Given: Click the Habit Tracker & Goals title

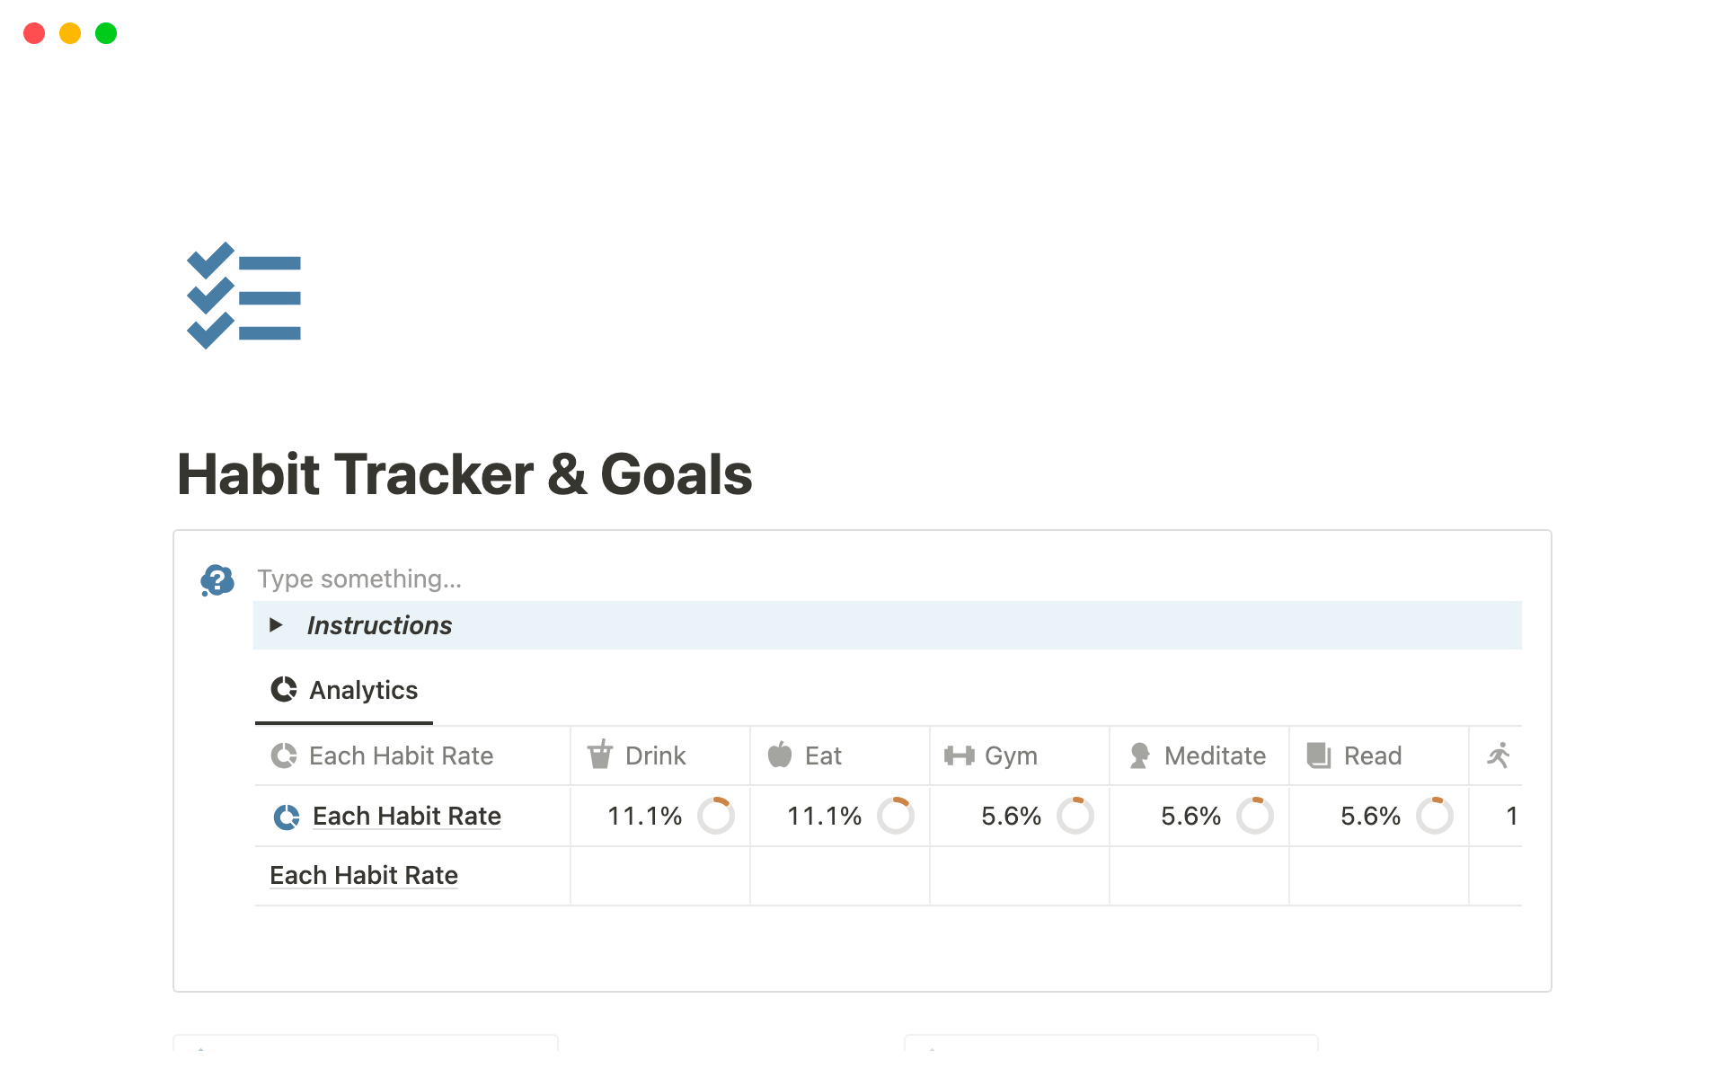Looking at the screenshot, I should (464, 474).
